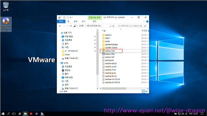Click the file list horizontal scrollbar thumb
The width and height of the screenshot is (207, 116).
pos(114,88)
